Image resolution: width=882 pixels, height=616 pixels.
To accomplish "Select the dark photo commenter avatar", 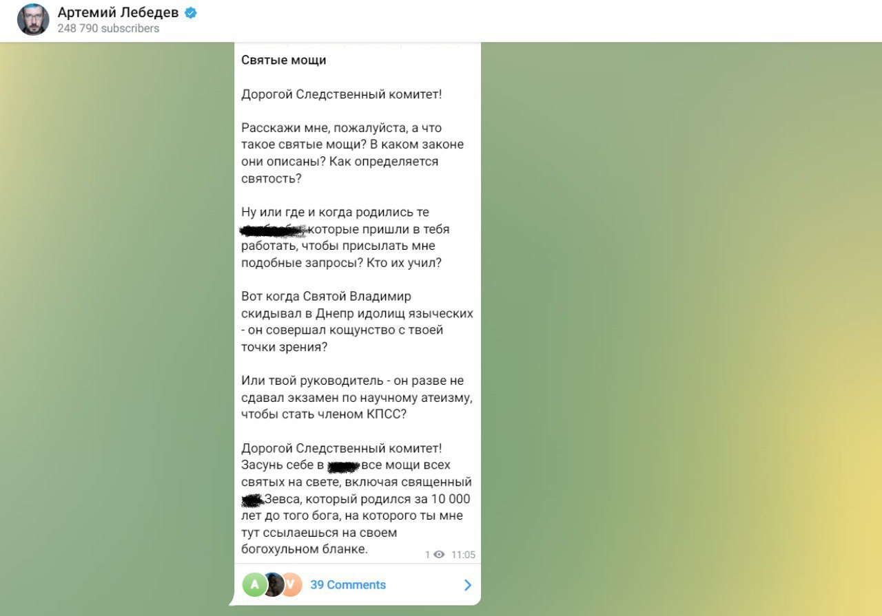I will pyautogui.click(x=273, y=585).
